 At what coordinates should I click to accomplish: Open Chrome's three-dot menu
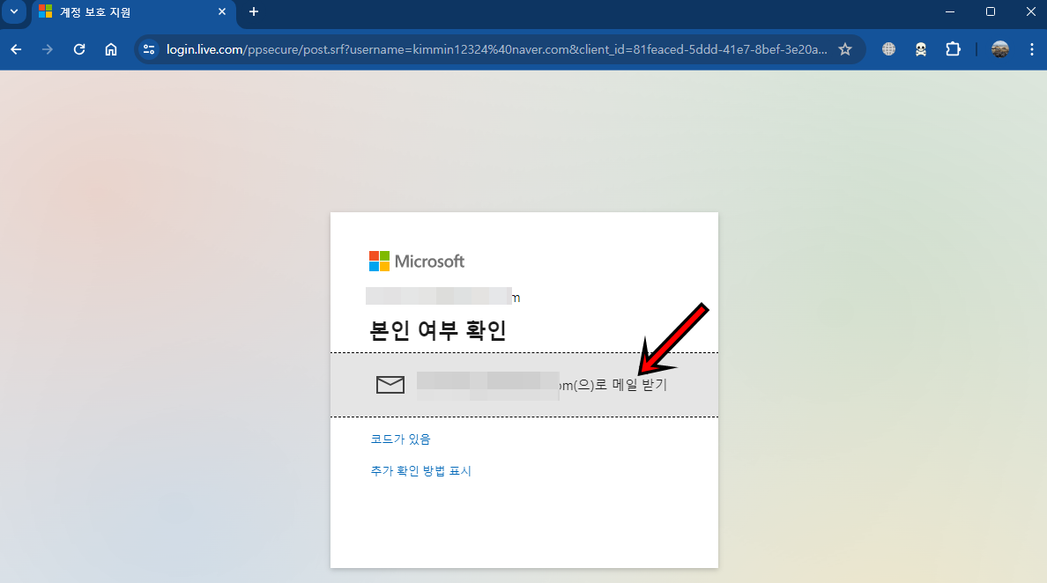[1032, 49]
